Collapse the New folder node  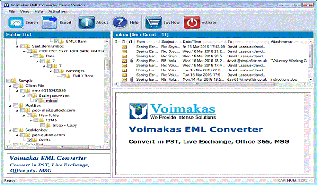pos(24,115)
